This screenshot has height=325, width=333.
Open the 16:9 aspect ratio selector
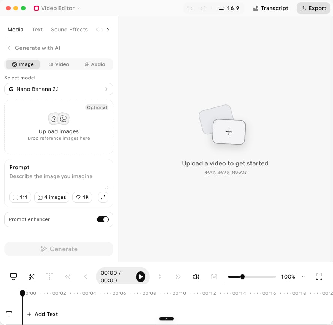[229, 8]
